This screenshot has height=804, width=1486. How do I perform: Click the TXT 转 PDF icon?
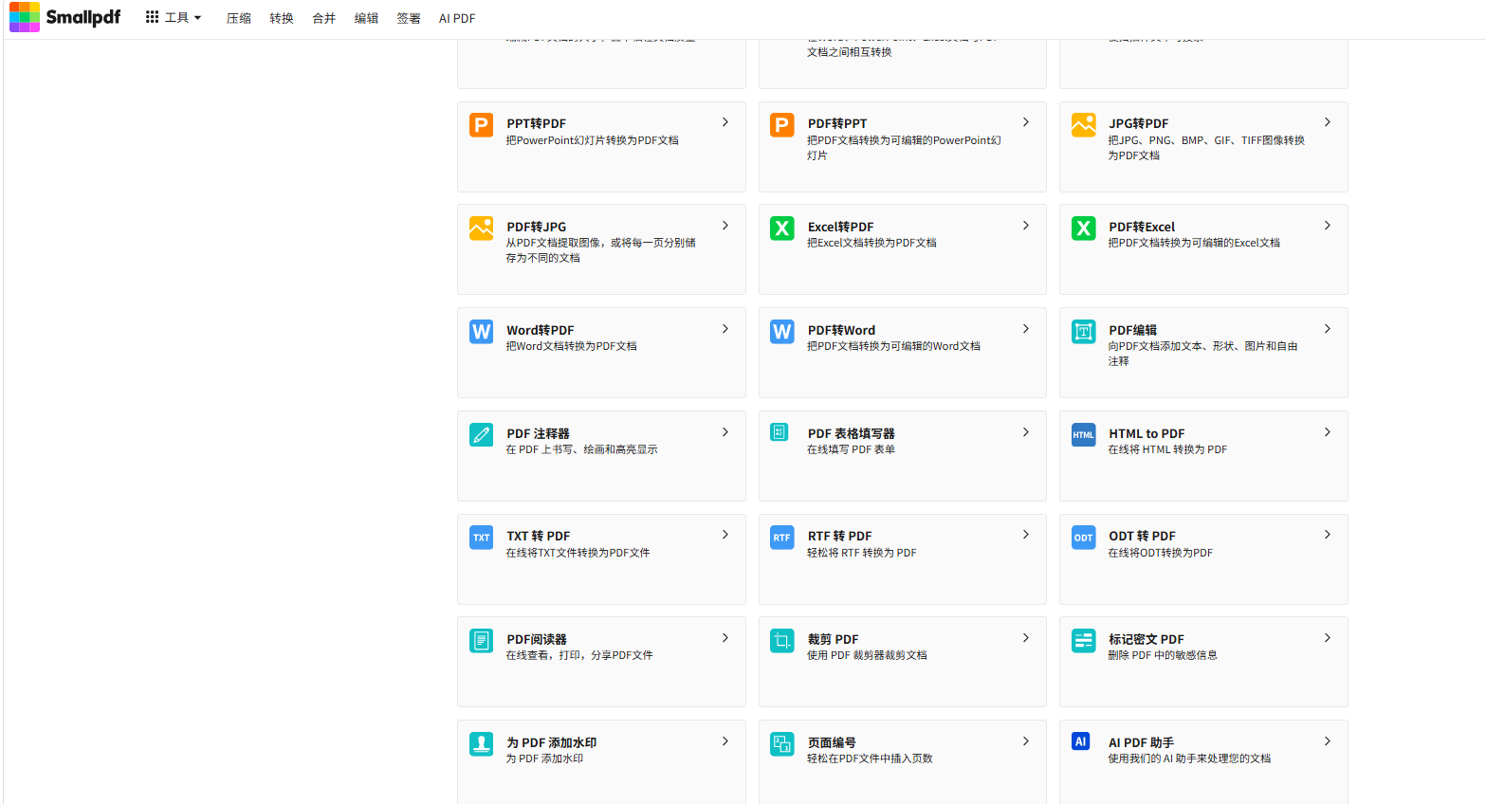coord(482,538)
